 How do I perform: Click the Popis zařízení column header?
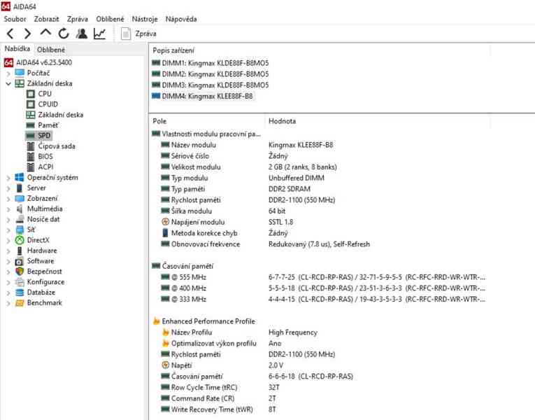tap(320, 50)
